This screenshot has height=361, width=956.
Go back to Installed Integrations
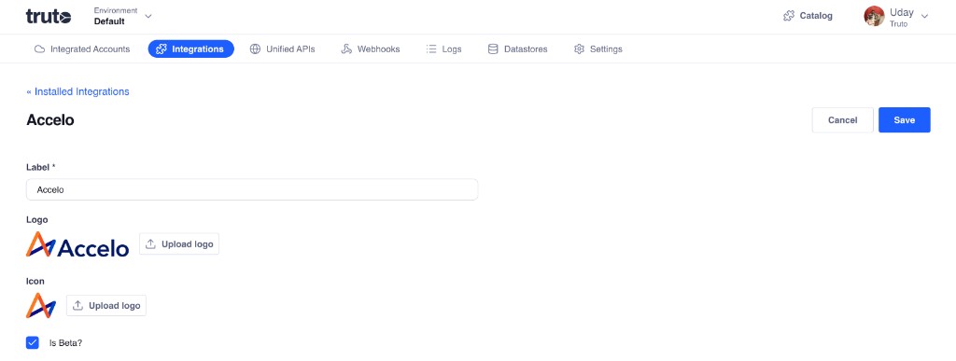click(77, 91)
